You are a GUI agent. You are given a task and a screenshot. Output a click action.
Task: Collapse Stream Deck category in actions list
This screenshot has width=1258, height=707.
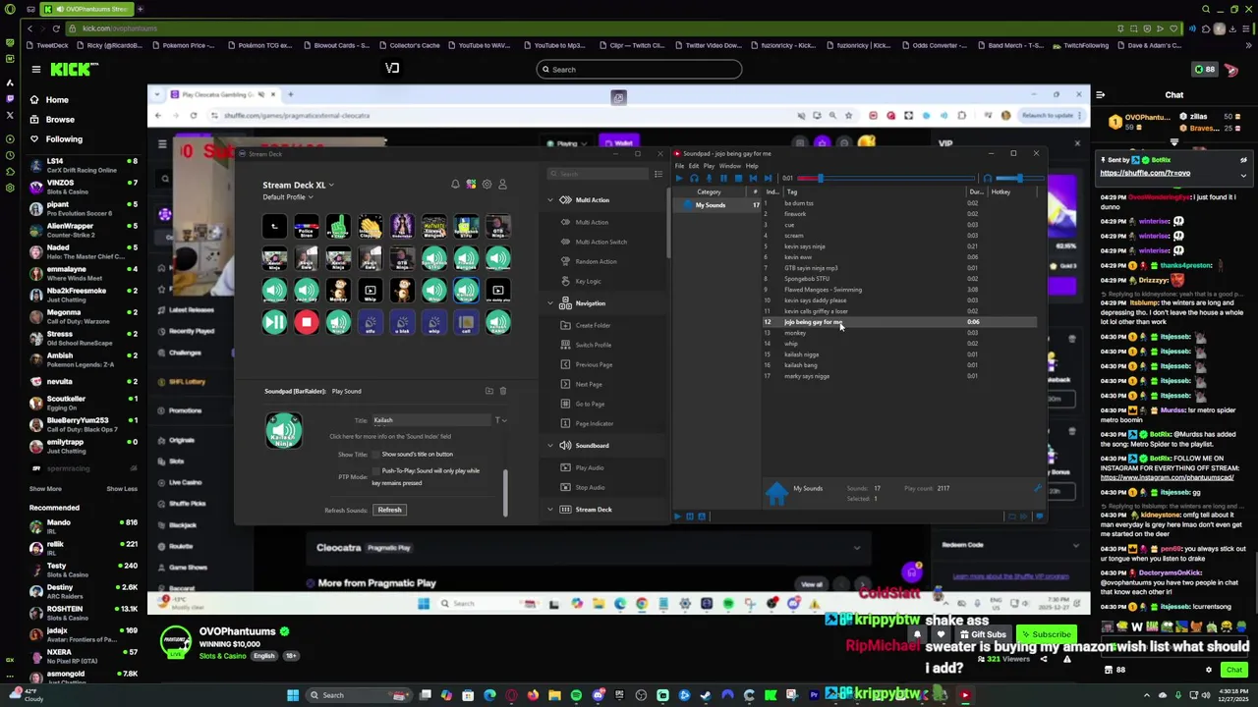pyautogui.click(x=550, y=510)
